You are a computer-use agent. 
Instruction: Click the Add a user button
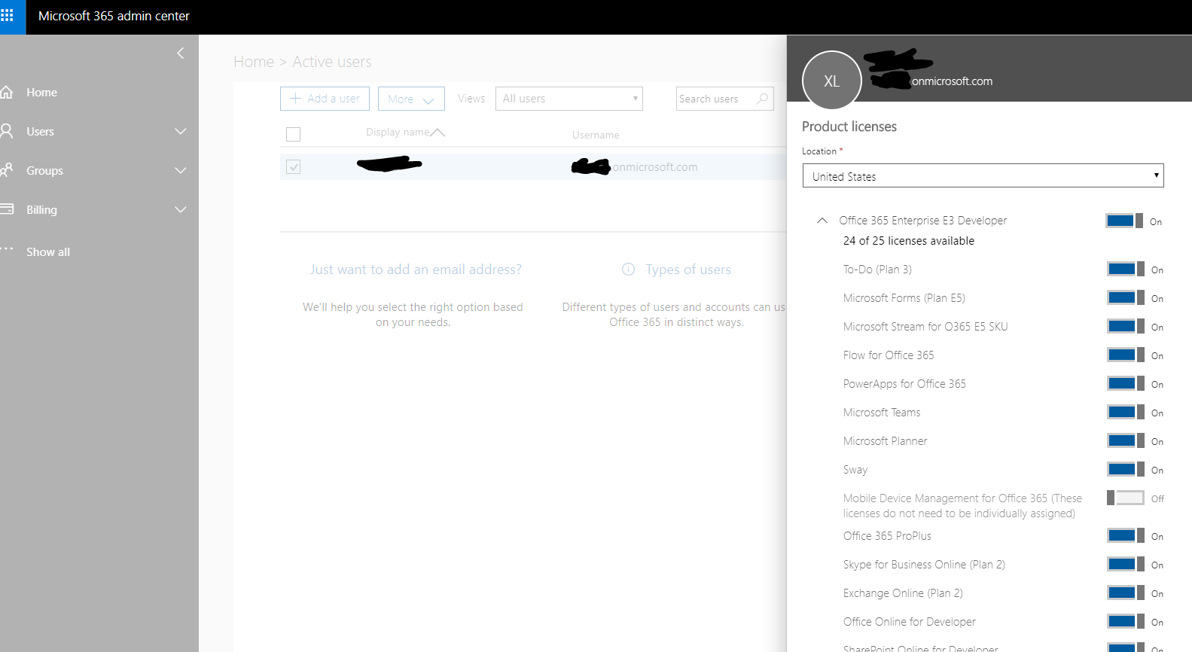[325, 99]
